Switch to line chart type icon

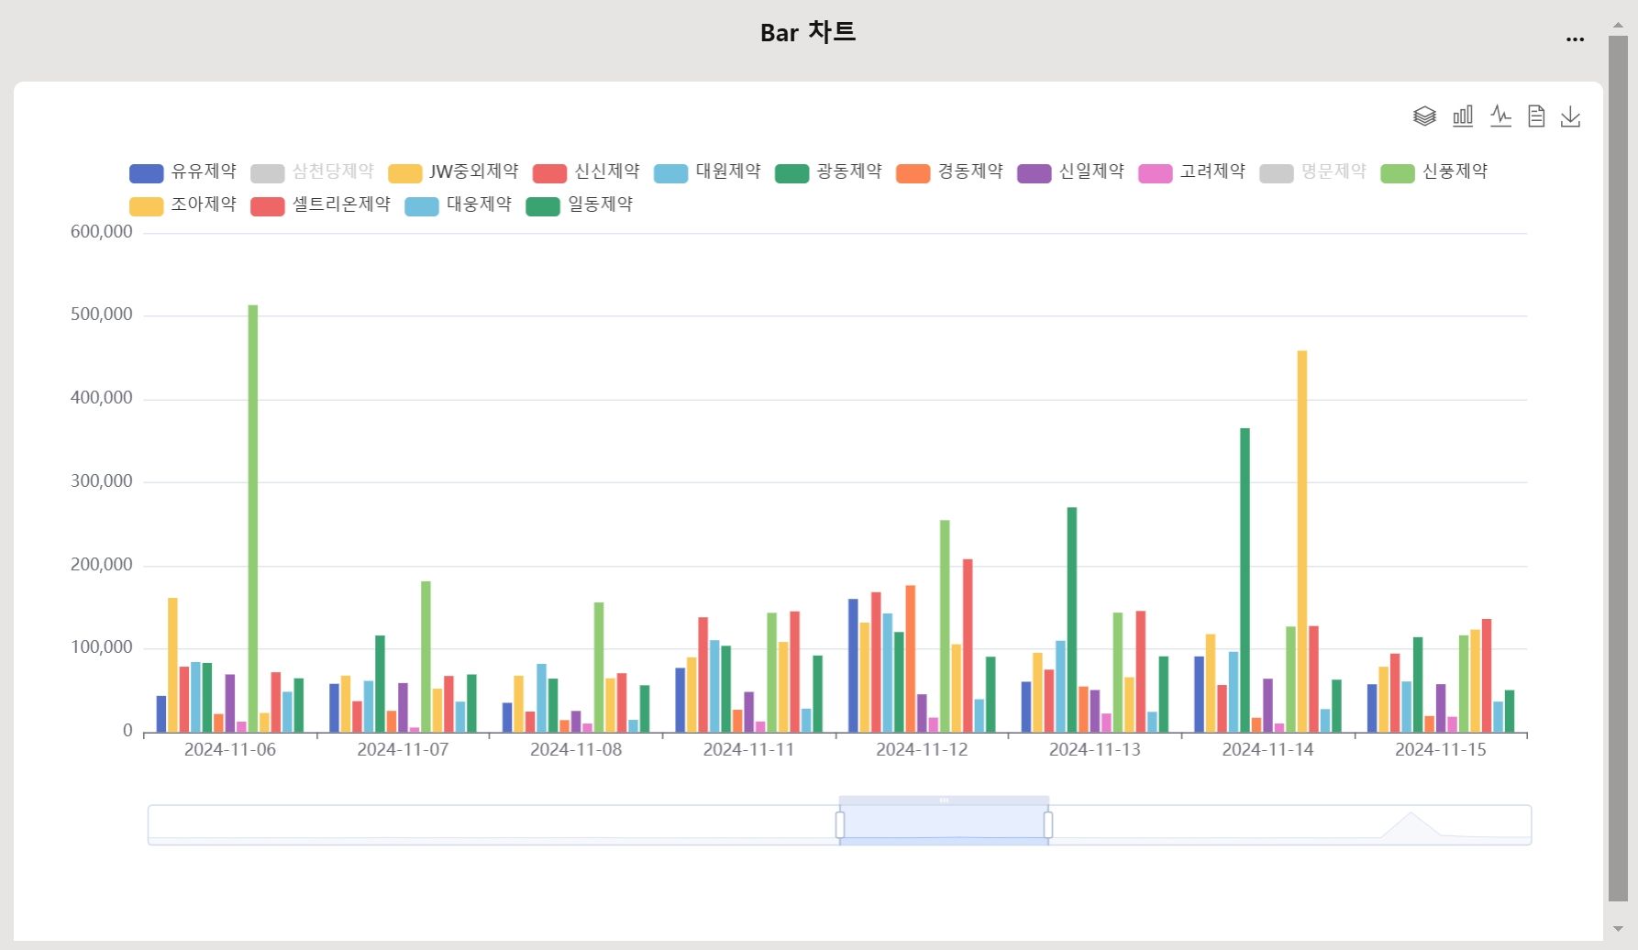[x=1500, y=116]
